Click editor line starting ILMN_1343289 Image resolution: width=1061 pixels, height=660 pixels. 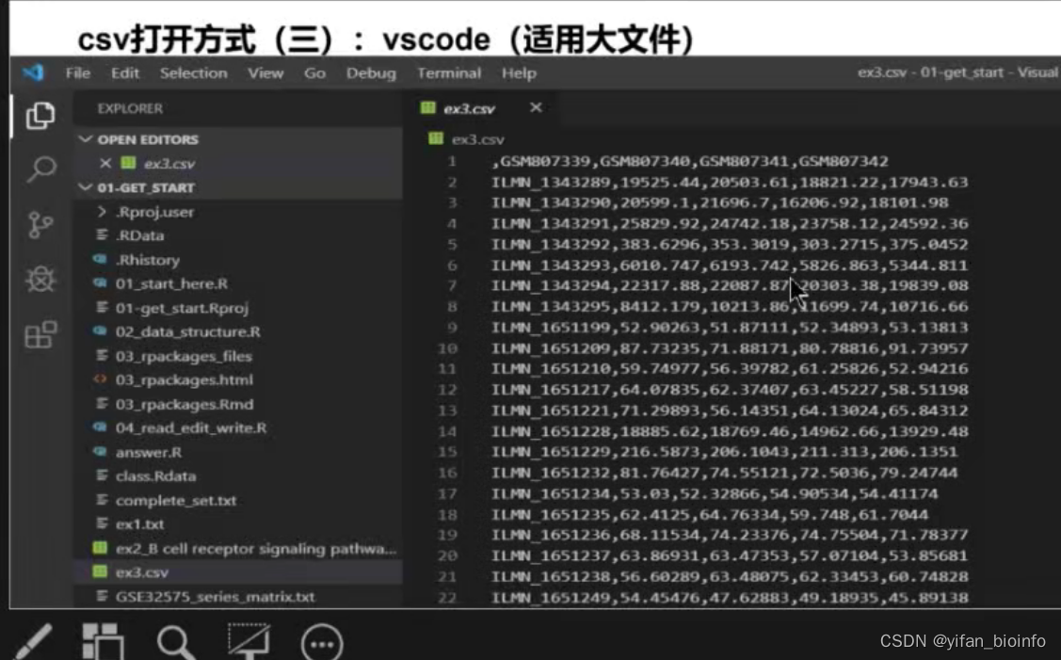tap(730, 182)
